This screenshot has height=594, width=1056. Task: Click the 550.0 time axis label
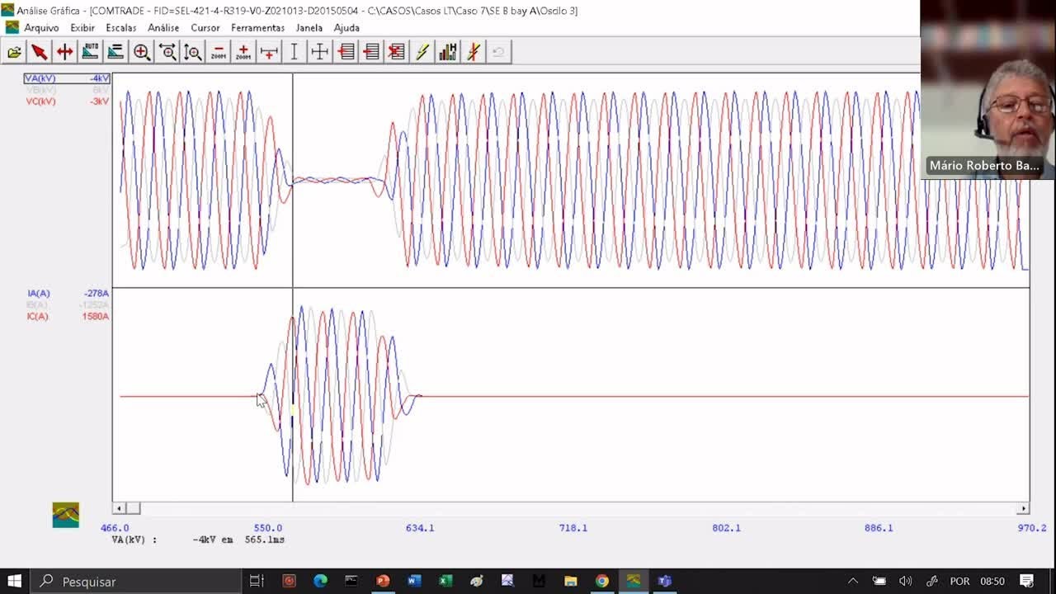(267, 528)
